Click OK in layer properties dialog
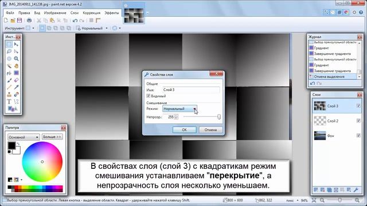This screenshot has height=206, width=367. [185, 130]
